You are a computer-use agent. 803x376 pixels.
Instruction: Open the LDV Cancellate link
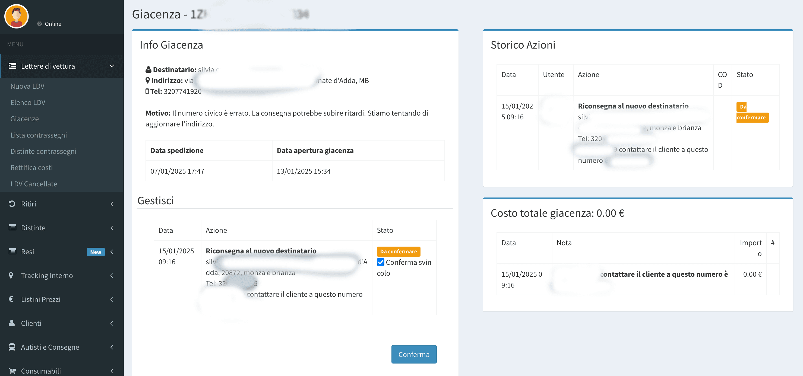[34, 184]
